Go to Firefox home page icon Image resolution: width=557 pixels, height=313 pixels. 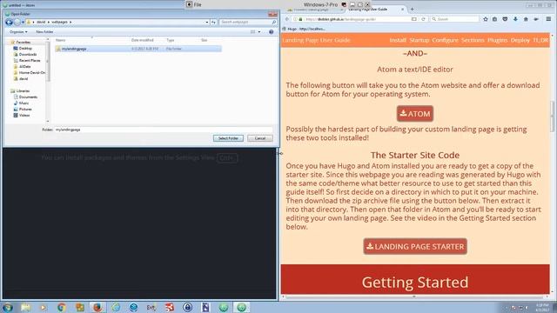tap(526, 19)
